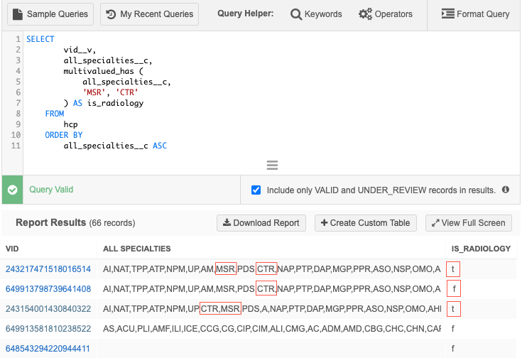Image resolution: width=522 pixels, height=358 pixels.
Task: Open VID link 243217471518016514
Action: coord(48,269)
